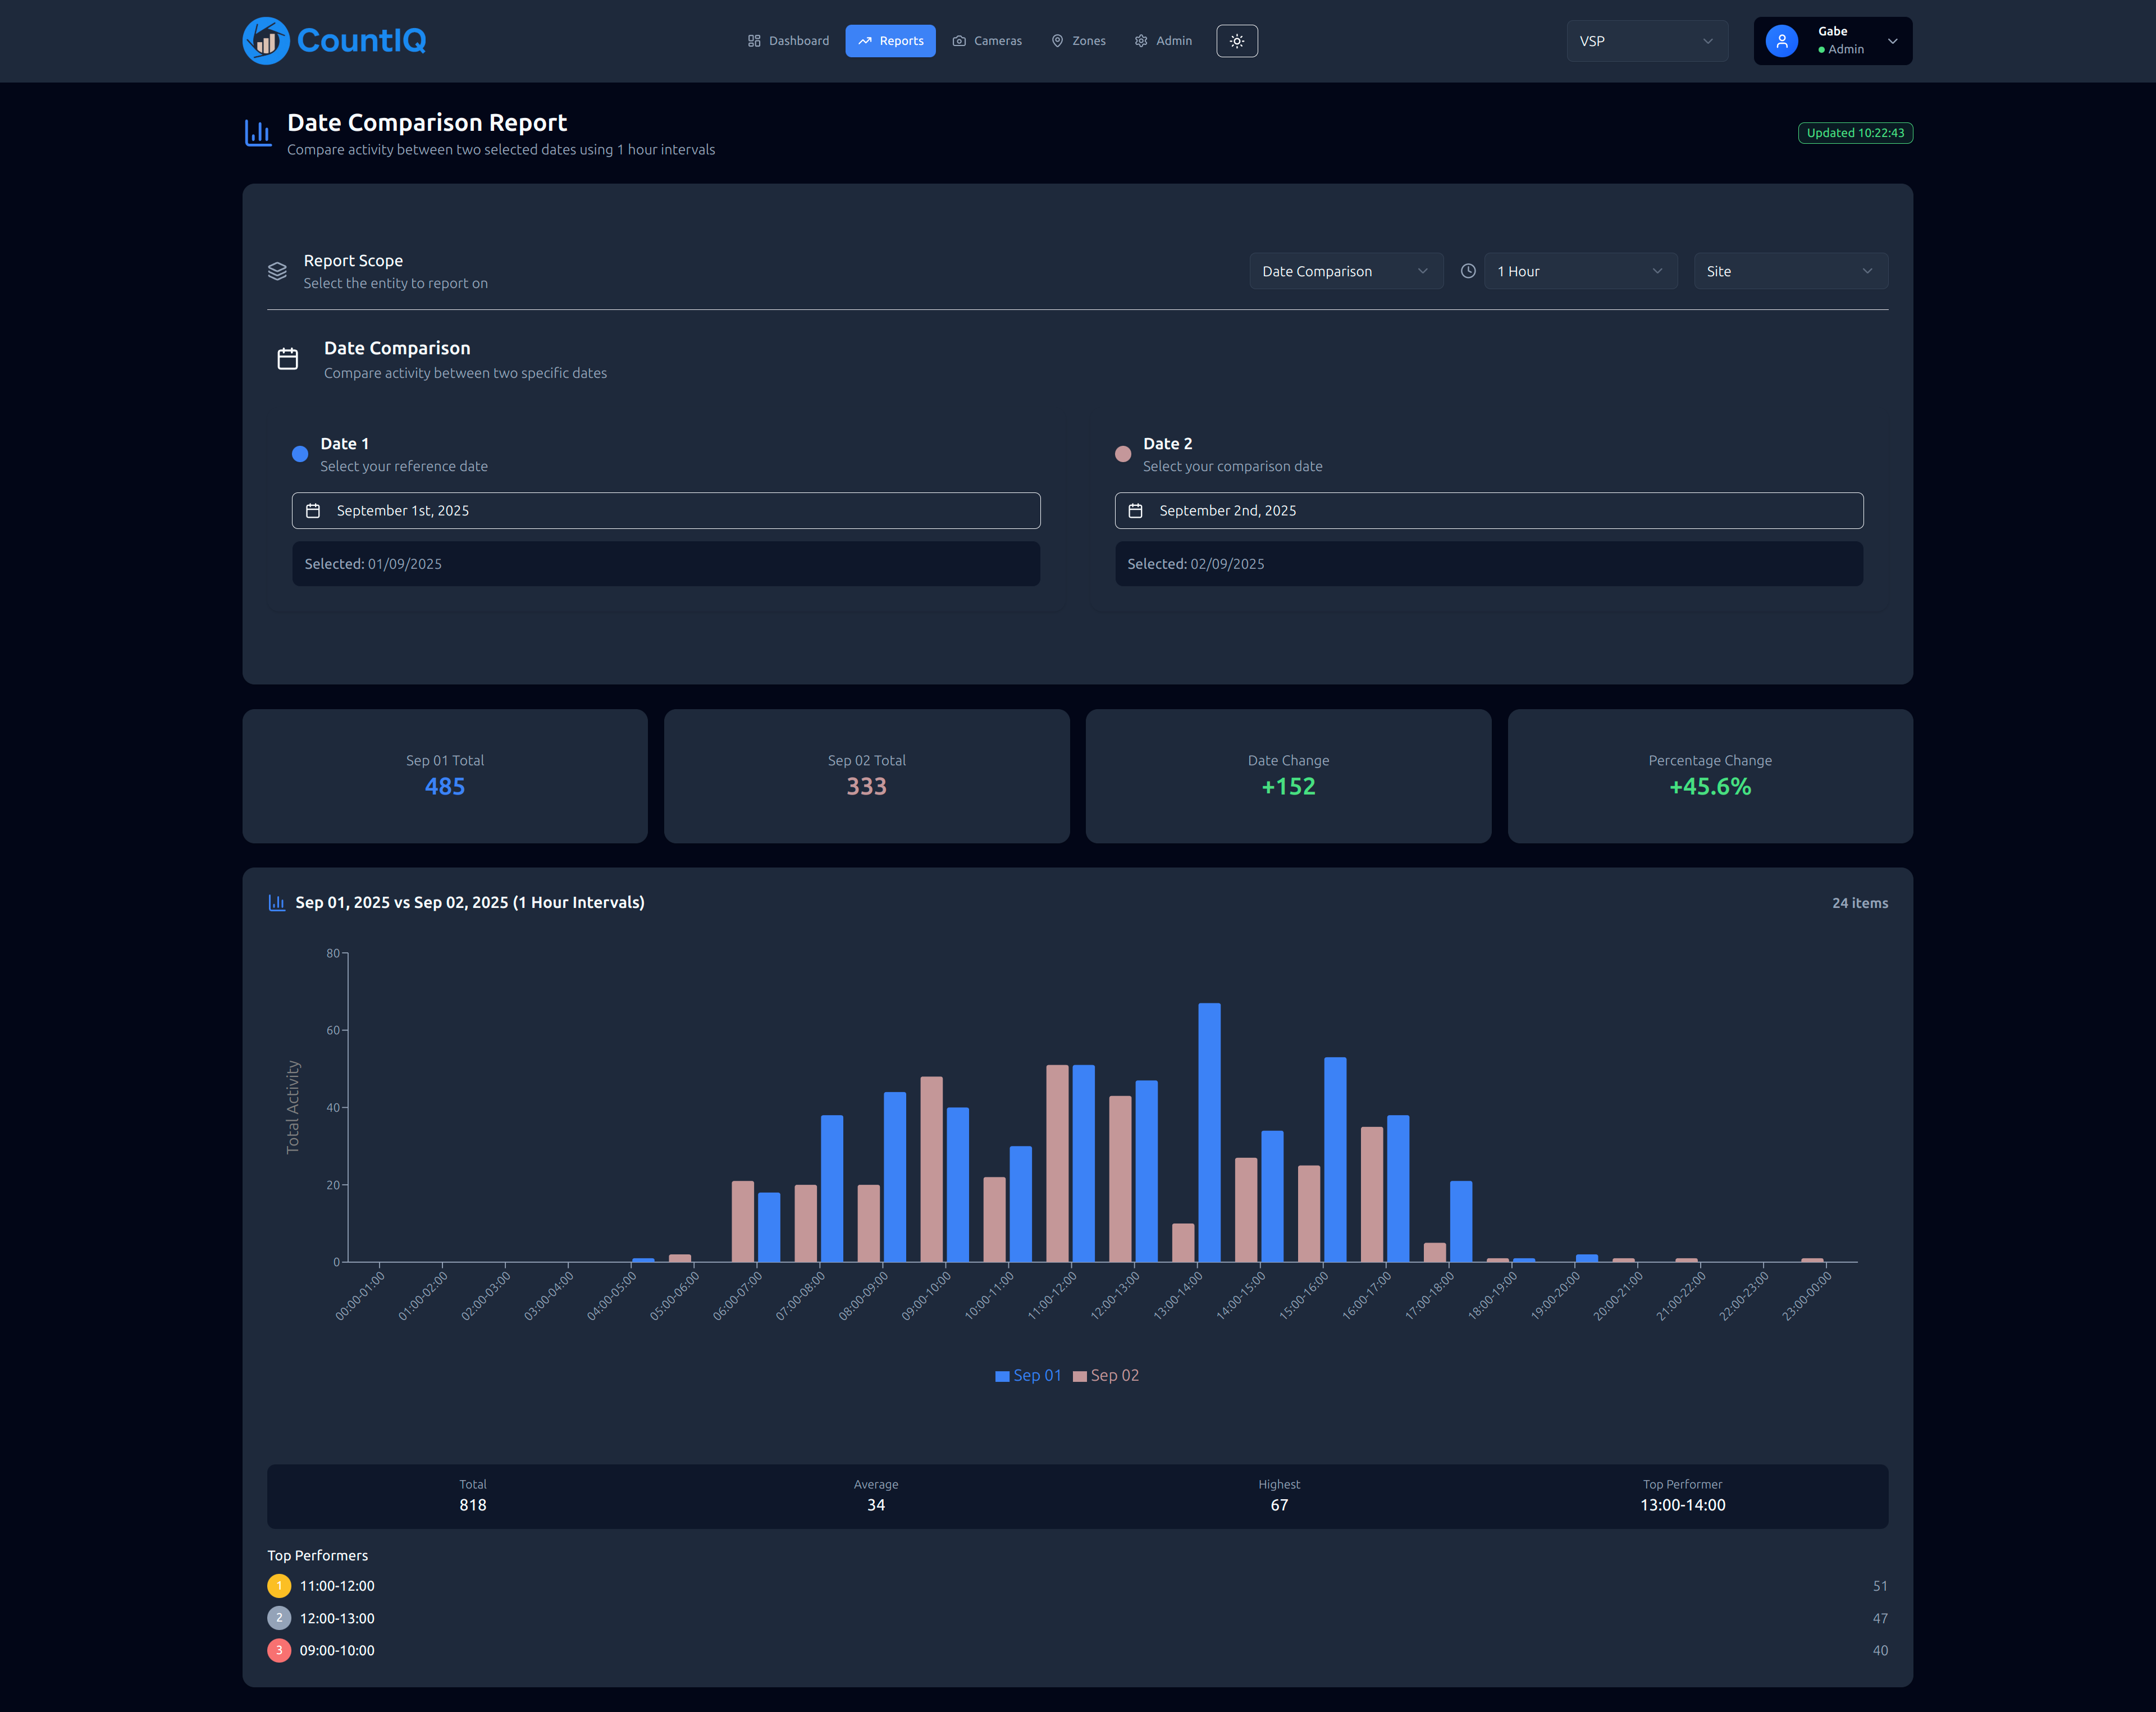Image resolution: width=2156 pixels, height=1712 pixels.
Task: Click the Date Comparison section calendar icon
Action: click(x=288, y=359)
